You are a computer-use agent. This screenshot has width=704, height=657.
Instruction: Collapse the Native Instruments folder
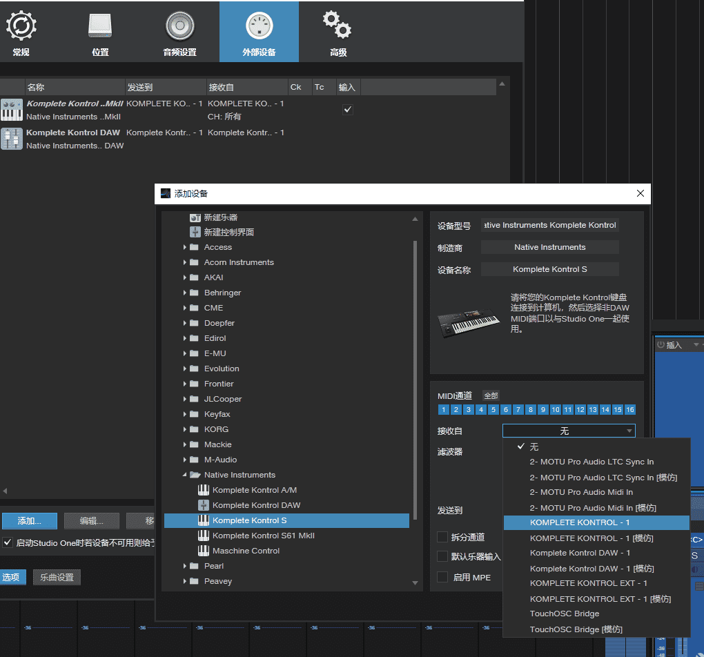click(184, 475)
